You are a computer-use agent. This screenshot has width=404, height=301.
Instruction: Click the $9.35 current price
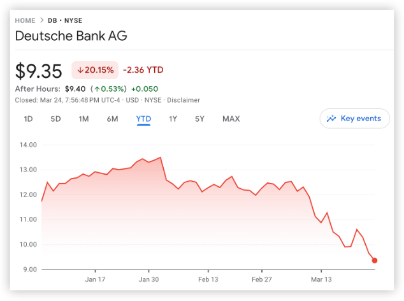(38, 70)
